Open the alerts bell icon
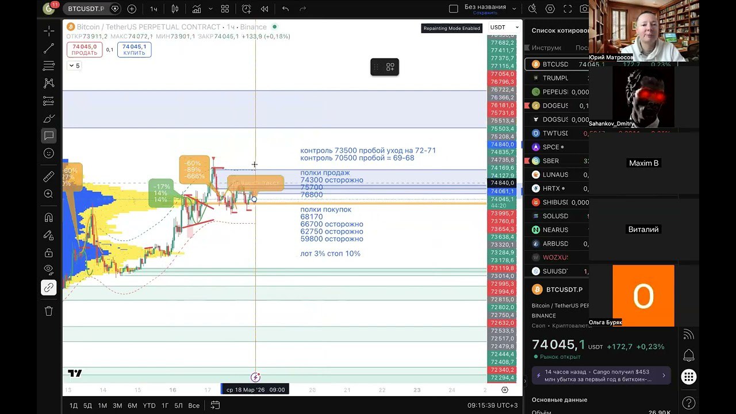 point(688,355)
